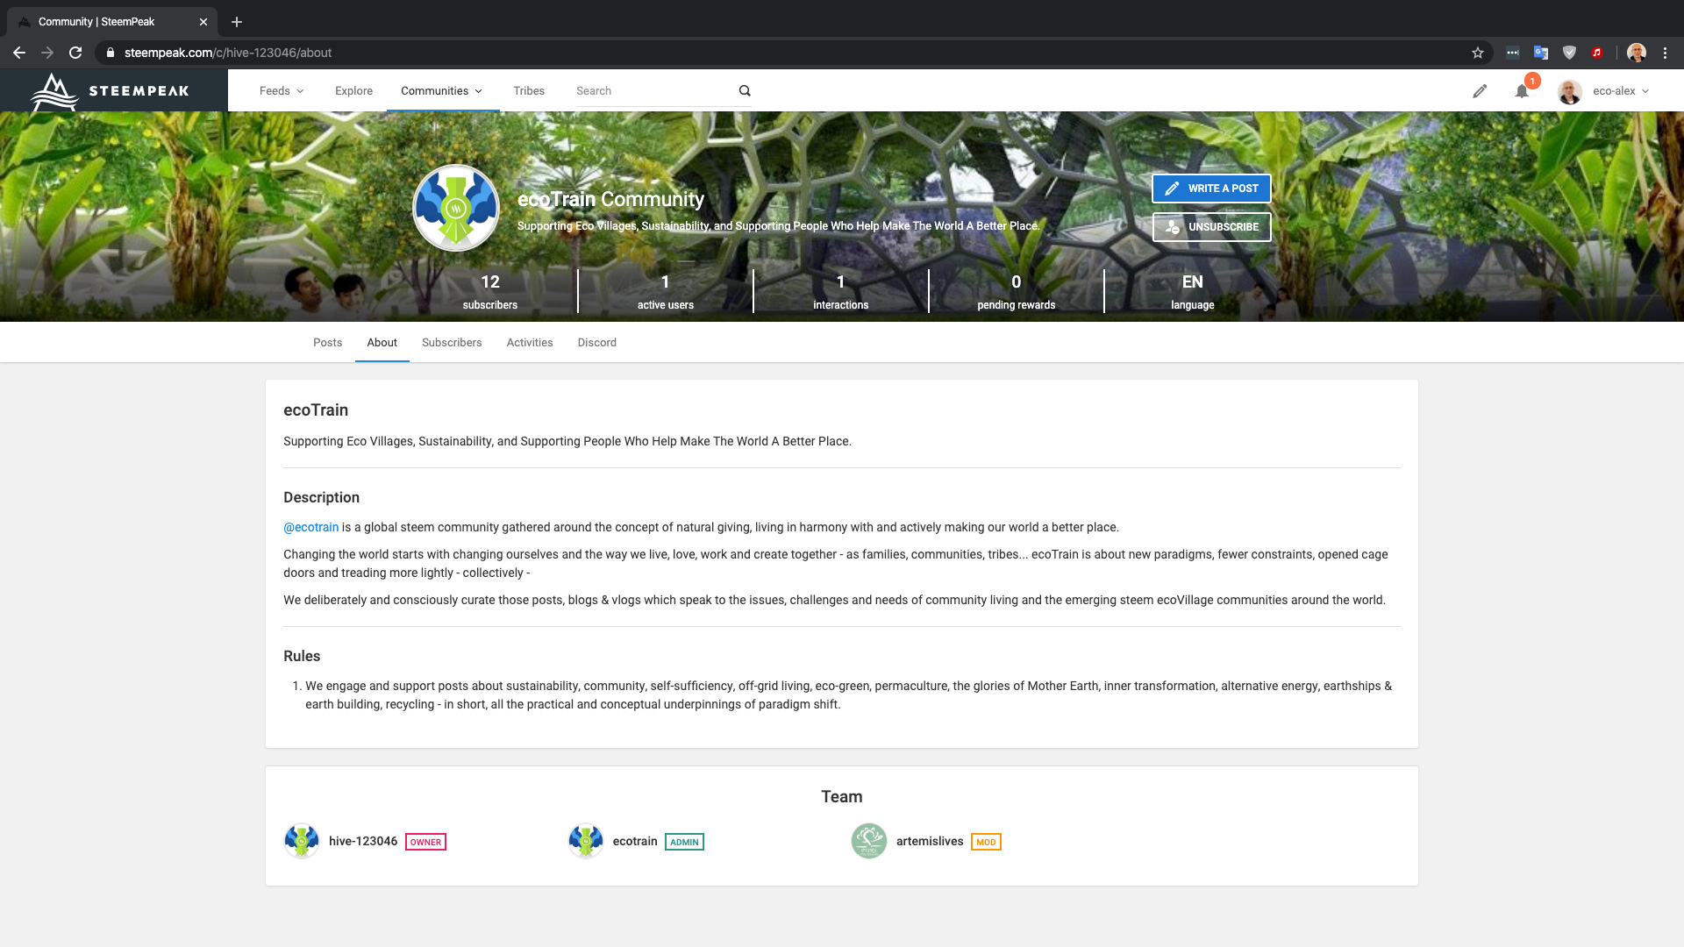Switch to the Subscribers tab
The image size is (1684, 947).
(x=452, y=343)
